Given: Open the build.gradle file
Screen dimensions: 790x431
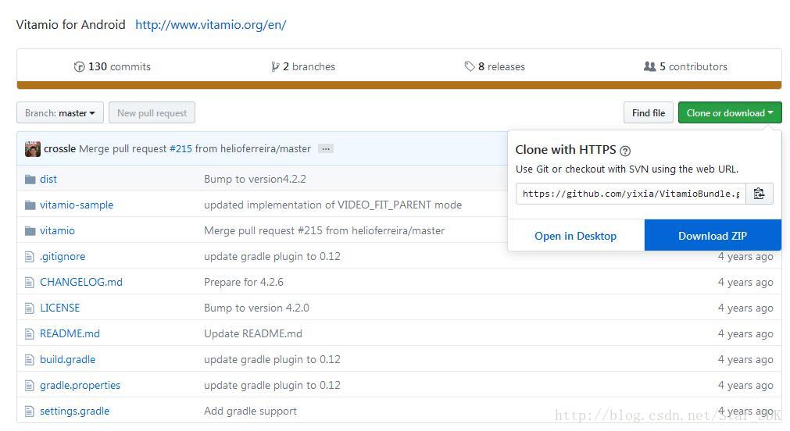Looking at the screenshot, I should (67, 359).
